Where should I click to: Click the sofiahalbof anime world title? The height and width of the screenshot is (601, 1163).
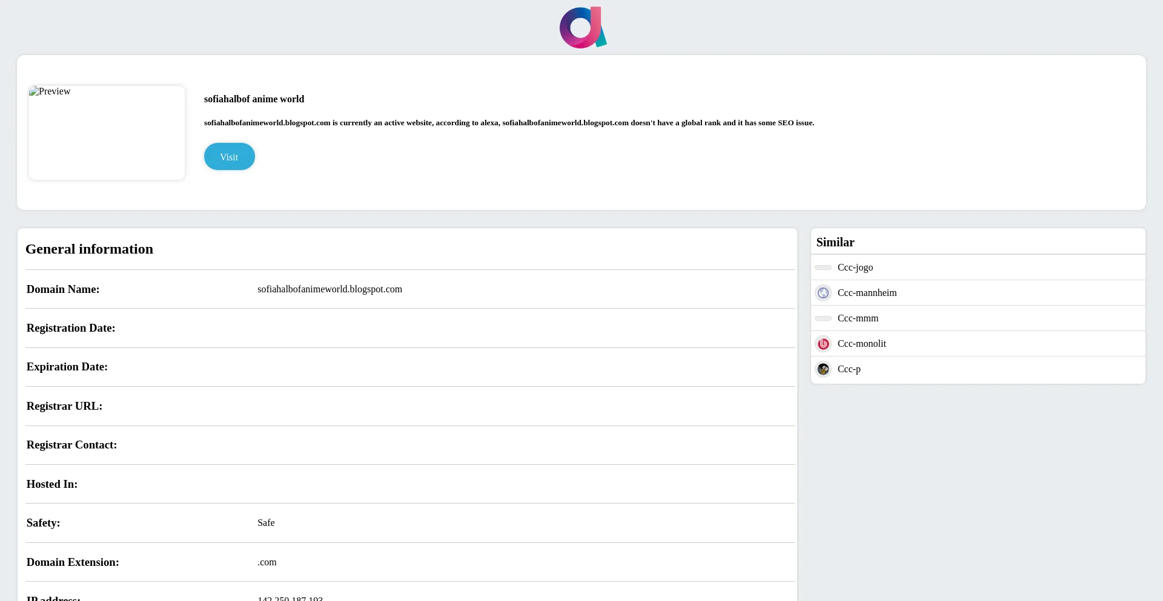click(254, 99)
